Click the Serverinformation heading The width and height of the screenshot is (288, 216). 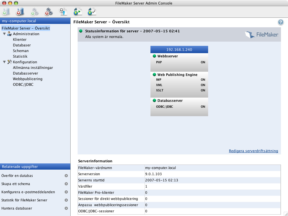pos(95,161)
